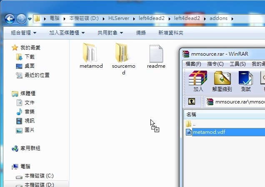Select 下載 (Downloads) in the sidebar

[30, 57]
